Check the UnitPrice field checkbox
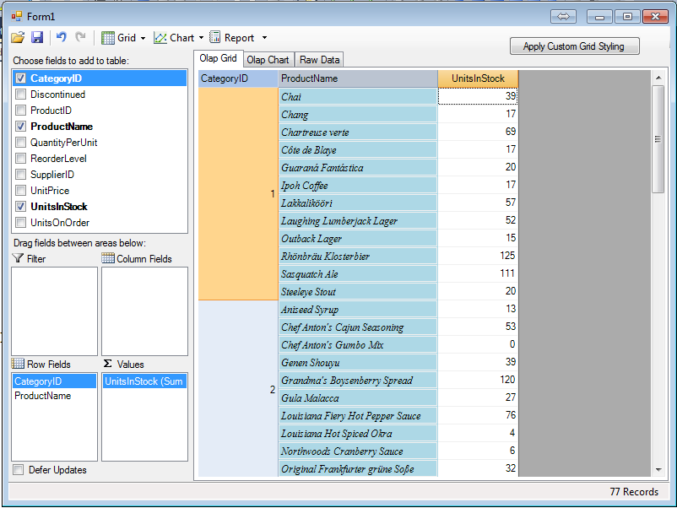The image size is (677, 508). (x=20, y=190)
